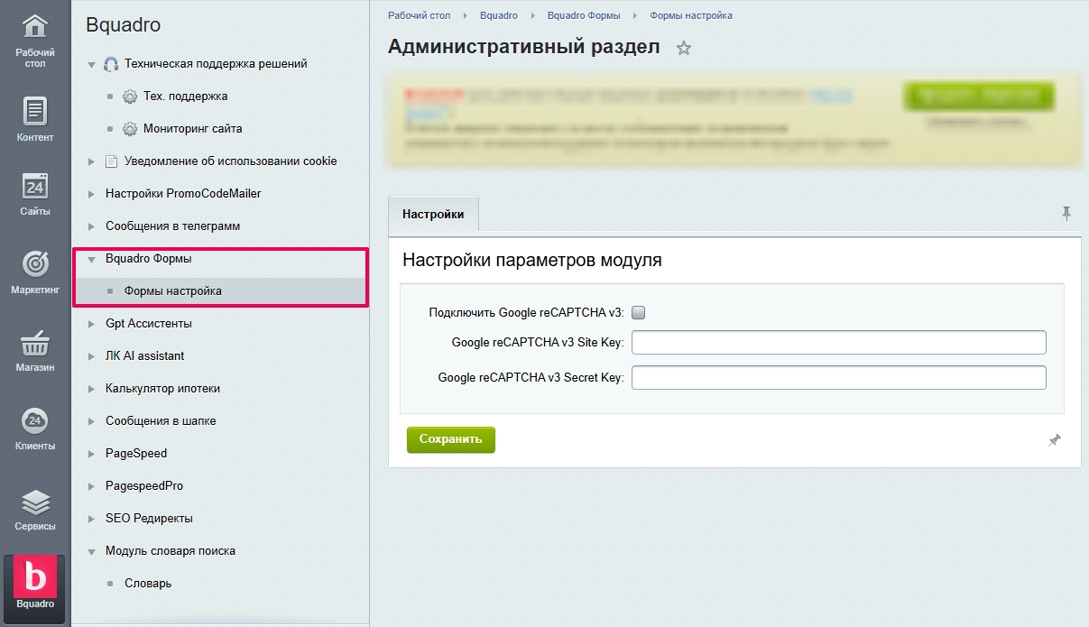The width and height of the screenshot is (1089, 627).
Task: Select the Клиенты sidebar icon
Action: click(35, 427)
